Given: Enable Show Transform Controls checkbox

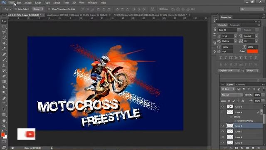Looking at the screenshot, I should (49, 9).
